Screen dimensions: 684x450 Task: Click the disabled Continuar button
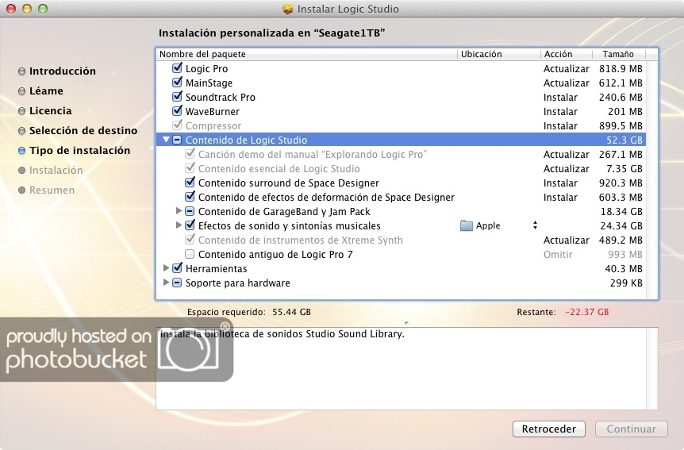point(631,429)
